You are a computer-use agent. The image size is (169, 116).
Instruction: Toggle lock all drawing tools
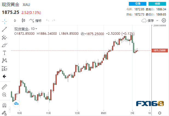[4, 112]
